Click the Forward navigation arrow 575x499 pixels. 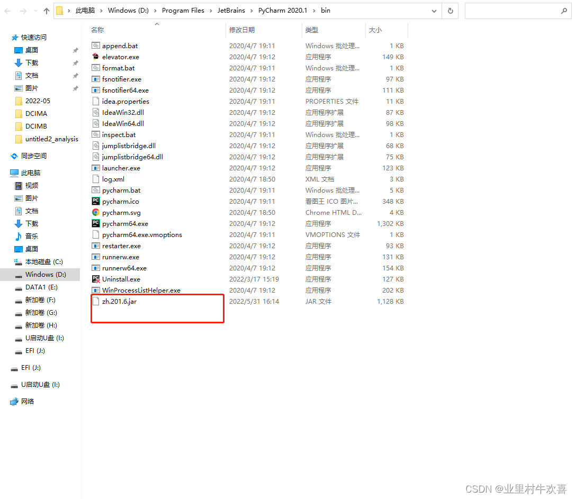23,11
